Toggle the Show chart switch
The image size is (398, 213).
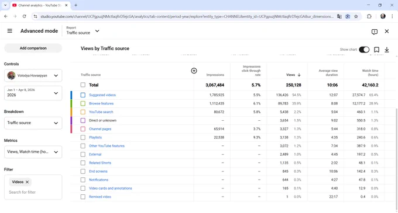[364, 50]
